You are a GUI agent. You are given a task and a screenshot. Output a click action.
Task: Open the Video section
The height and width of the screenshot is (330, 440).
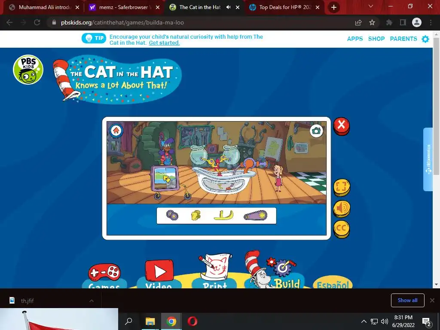[159, 275]
